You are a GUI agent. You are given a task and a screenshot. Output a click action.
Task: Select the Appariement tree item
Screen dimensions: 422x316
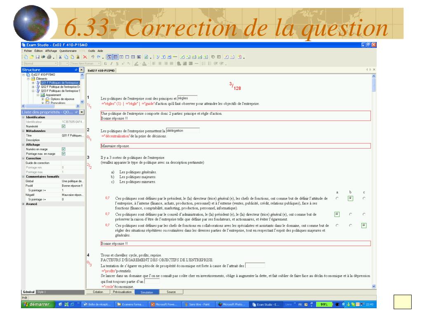pos(53,95)
